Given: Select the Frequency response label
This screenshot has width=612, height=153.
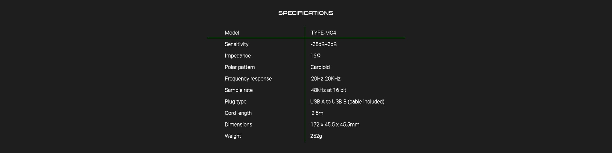Looking at the screenshot, I should (x=248, y=79).
